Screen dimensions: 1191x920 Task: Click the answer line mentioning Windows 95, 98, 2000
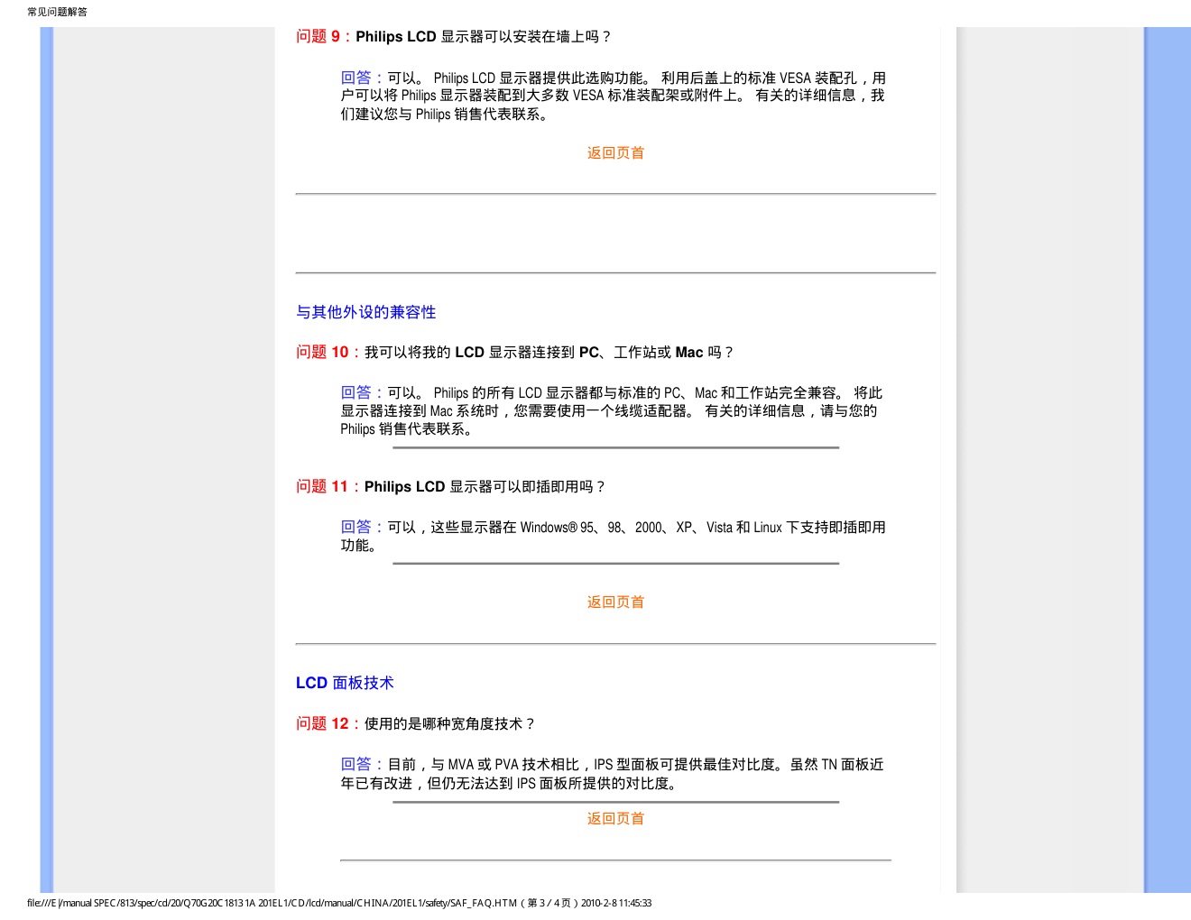[x=614, y=528]
